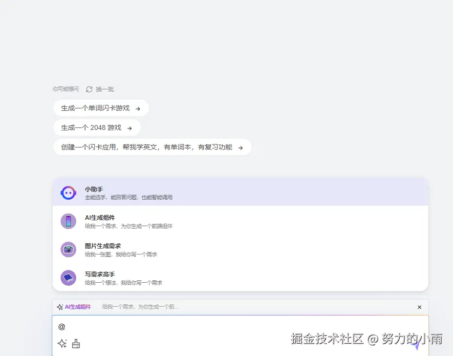
Task: Remove the AI生成组件 tag with ×
Action: 419,307
